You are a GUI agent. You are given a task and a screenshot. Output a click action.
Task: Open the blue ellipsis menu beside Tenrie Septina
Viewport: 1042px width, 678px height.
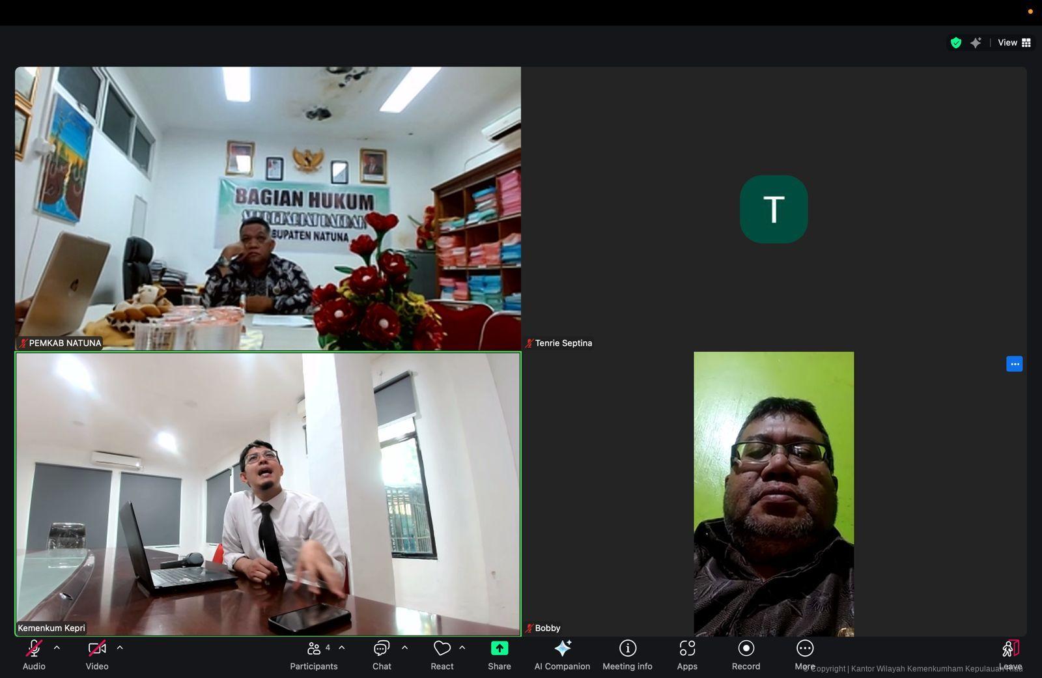pos(1014,363)
